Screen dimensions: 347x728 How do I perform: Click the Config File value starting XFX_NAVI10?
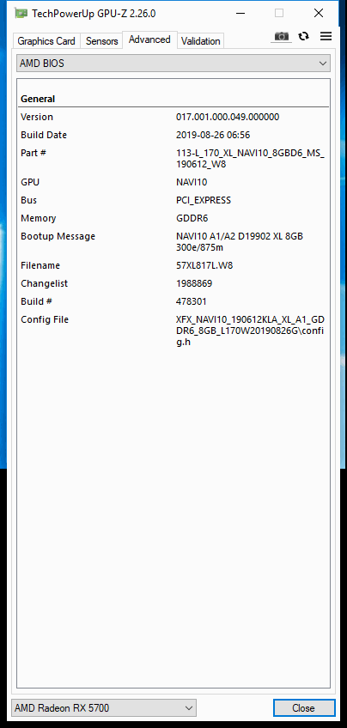(x=251, y=331)
